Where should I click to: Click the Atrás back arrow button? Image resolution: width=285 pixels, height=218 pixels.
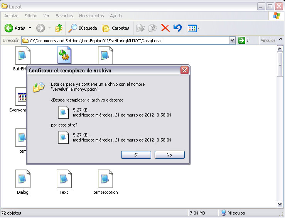pos(14,28)
